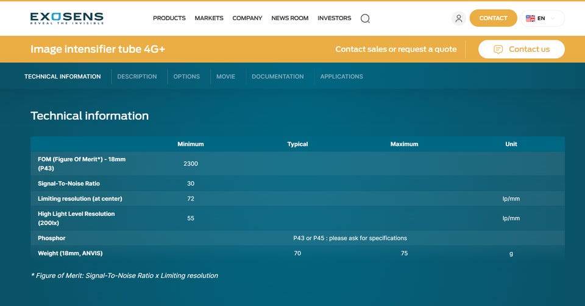Screen dimensions: 585x306
Task: Click the Weight typical value 70
Action: (297, 253)
